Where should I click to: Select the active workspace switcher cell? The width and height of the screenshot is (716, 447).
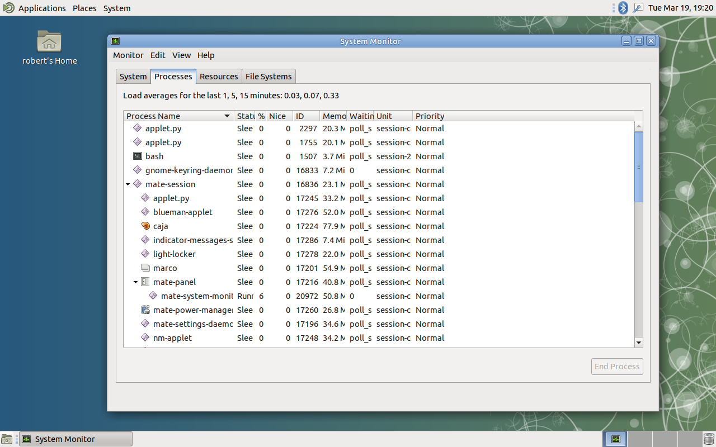click(x=615, y=439)
